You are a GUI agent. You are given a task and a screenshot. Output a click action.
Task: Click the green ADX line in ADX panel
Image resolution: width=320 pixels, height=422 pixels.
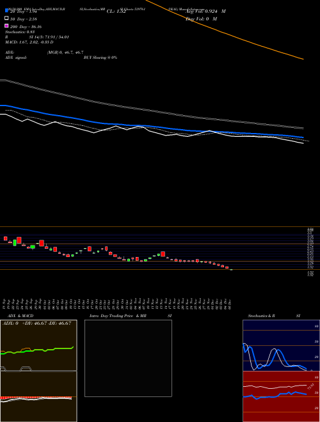[38, 350]
